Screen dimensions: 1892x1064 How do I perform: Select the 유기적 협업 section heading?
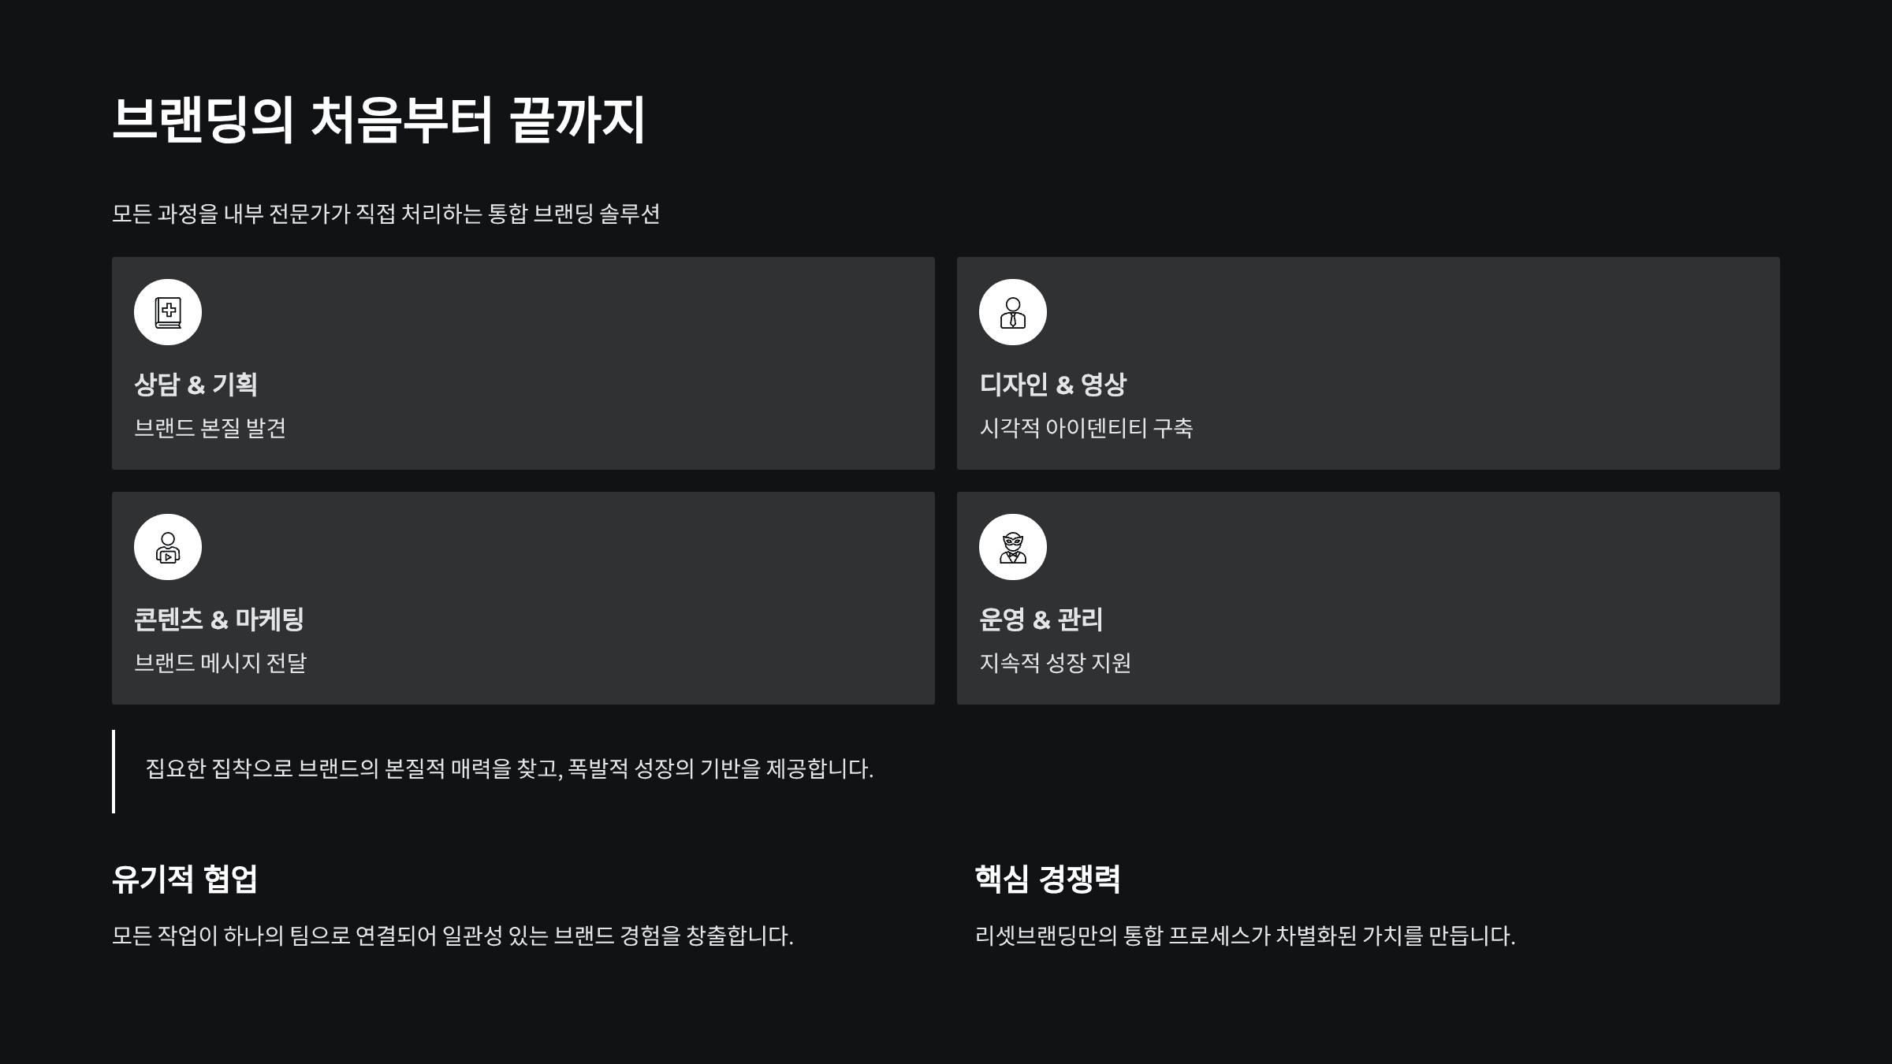click(184, 879)
